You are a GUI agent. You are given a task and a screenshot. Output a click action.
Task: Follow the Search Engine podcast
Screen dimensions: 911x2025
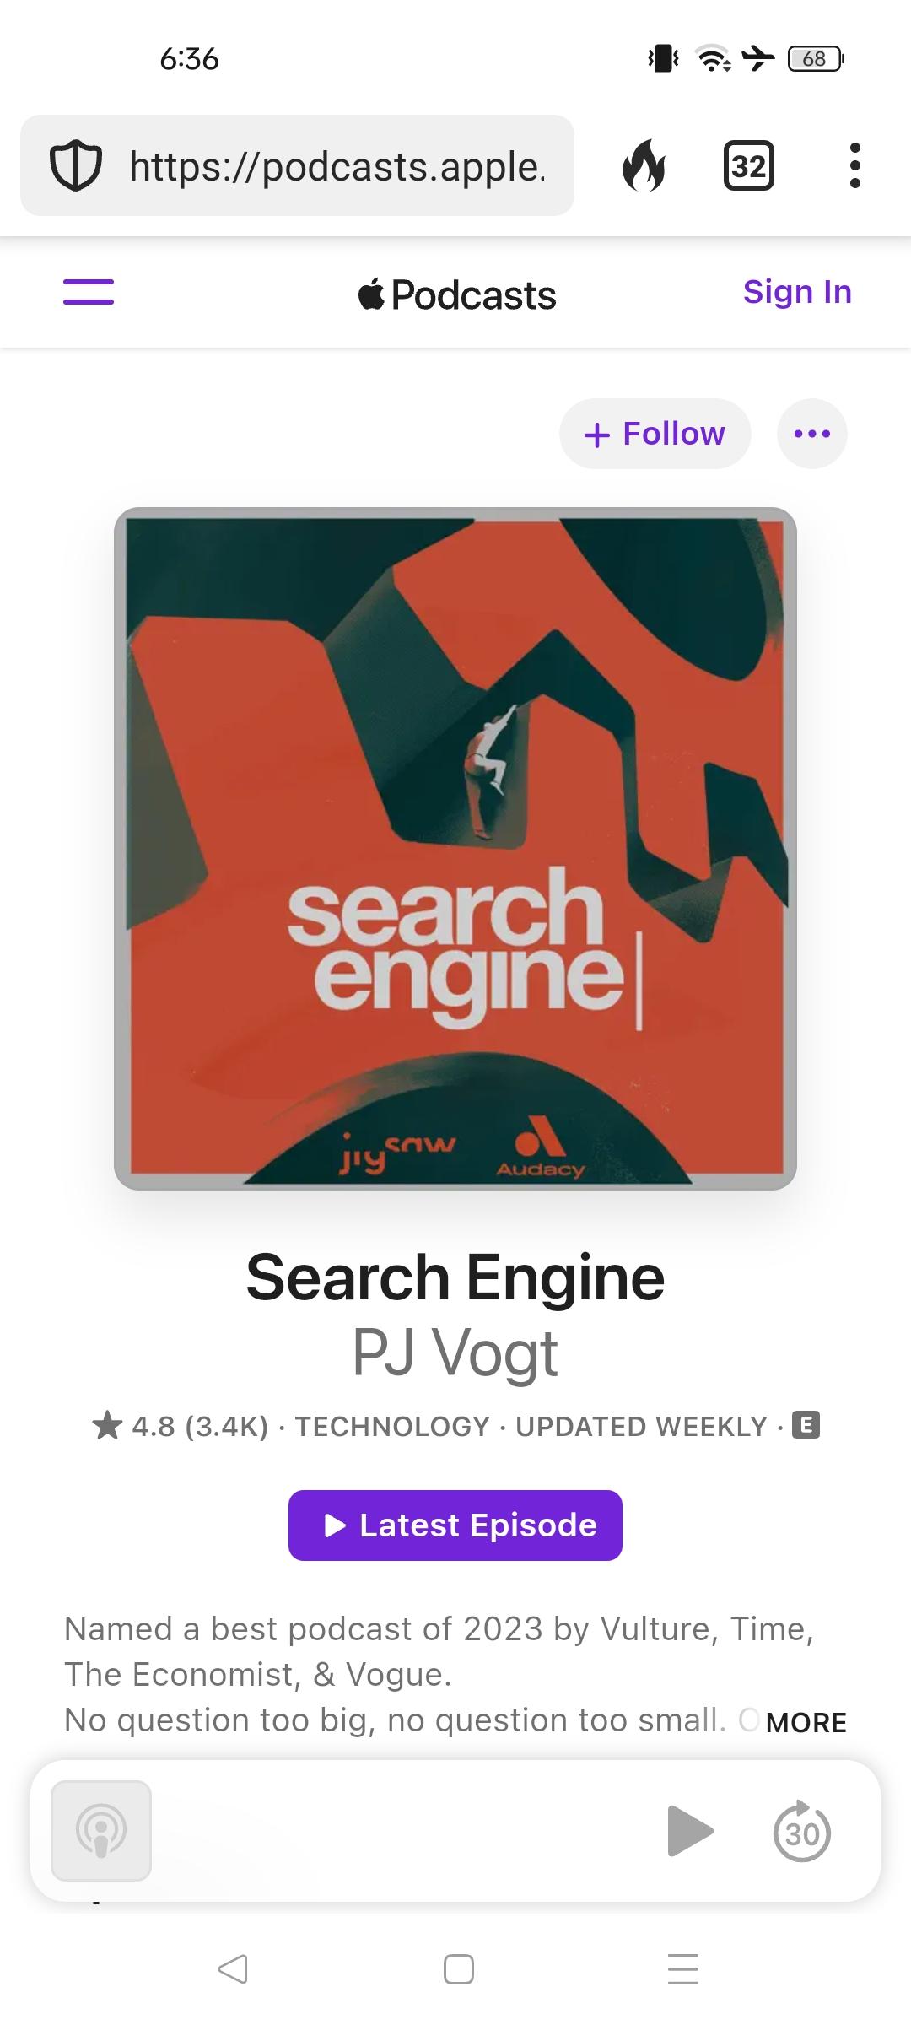655,434
